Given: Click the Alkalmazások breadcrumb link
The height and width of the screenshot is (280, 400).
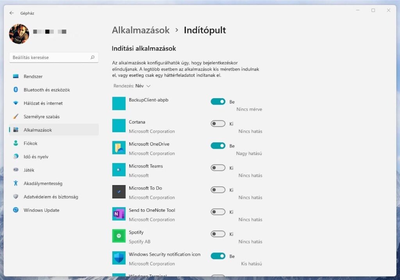Looking at the screenshot, I should (x=141, y=30).
